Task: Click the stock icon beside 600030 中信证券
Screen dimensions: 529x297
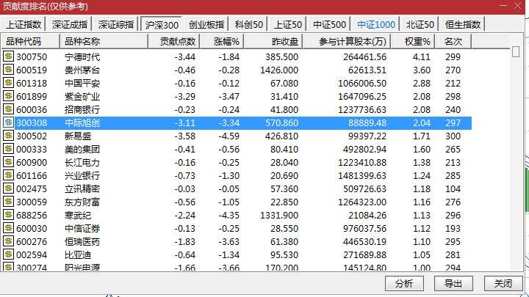Action: (8, 227)
